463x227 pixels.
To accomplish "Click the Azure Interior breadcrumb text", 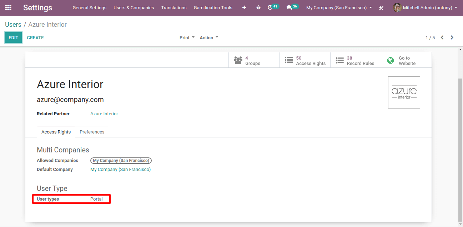I will [47, 25].
